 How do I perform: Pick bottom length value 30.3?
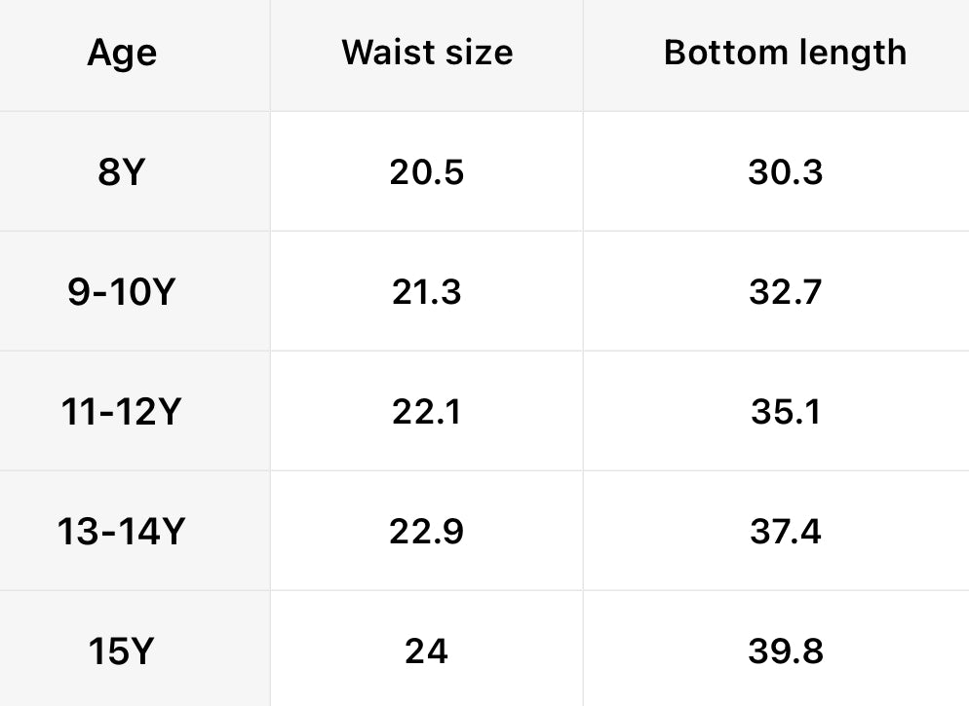[x=785, y=172]
